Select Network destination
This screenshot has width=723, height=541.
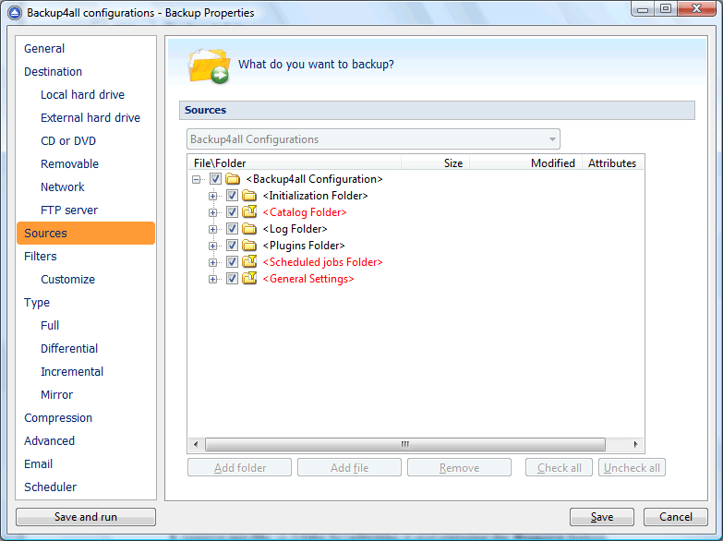tap(63, 186)
